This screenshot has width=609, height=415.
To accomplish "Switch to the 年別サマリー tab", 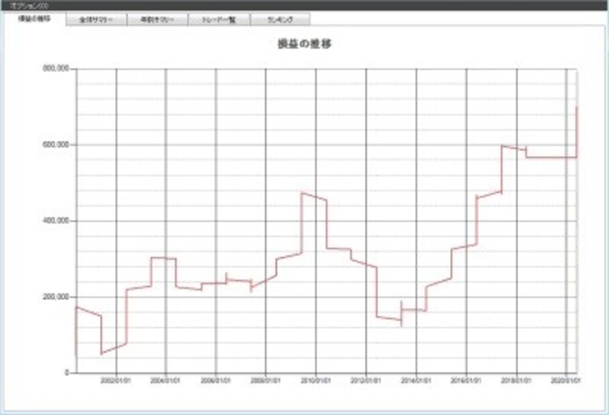I will pos(157,20).
